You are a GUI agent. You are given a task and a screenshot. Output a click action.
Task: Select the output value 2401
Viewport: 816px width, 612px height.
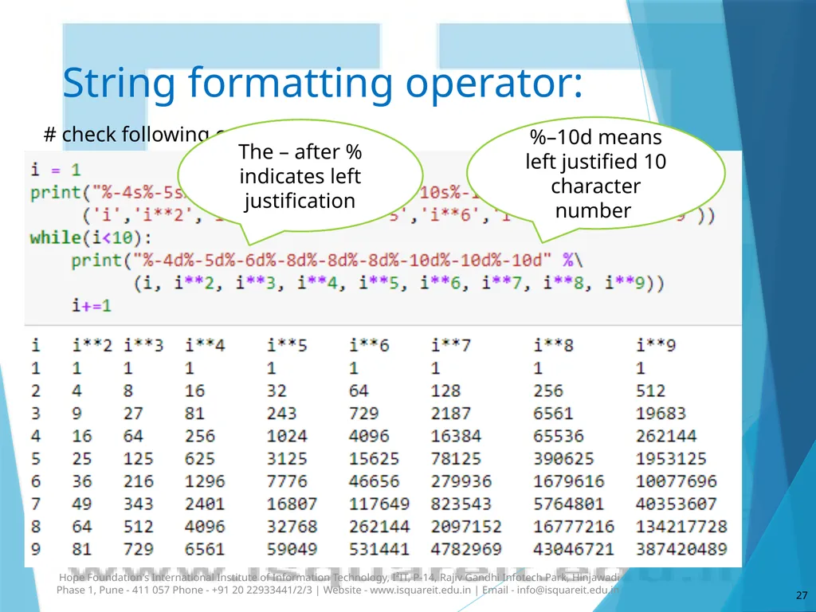[x=205, y=504]
